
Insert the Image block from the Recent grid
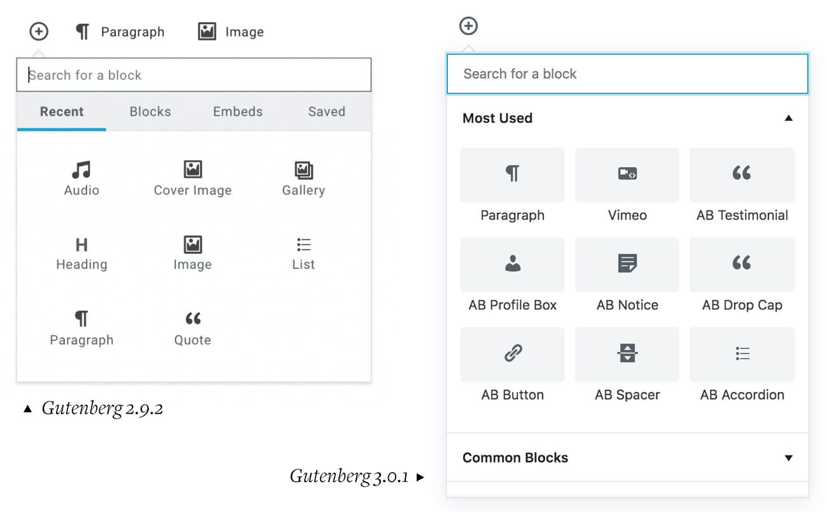point(193,253)
